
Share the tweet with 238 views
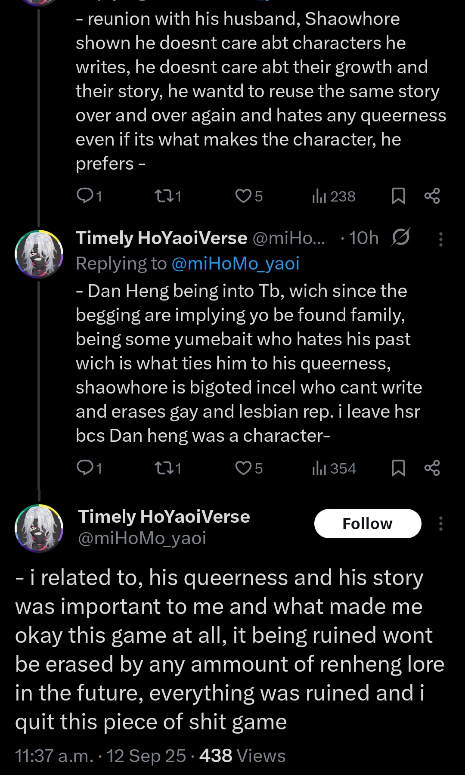click(432, 196)
